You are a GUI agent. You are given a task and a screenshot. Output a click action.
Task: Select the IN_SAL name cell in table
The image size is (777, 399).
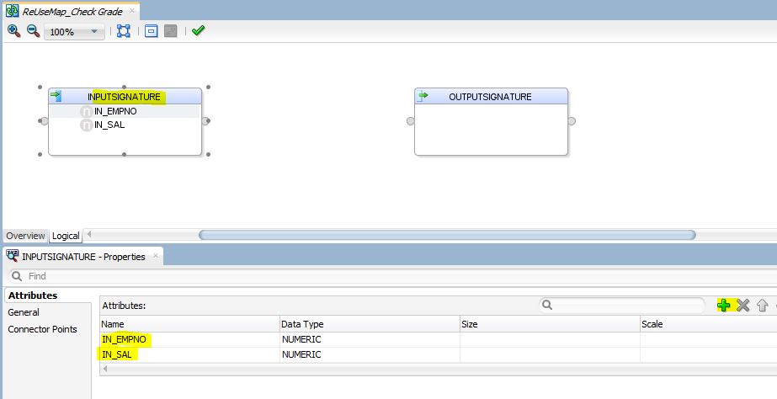[189, 354]
